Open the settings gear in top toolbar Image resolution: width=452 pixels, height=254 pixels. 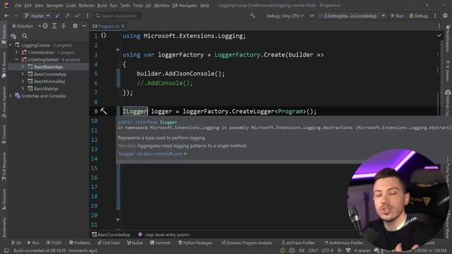click(445, 16)
